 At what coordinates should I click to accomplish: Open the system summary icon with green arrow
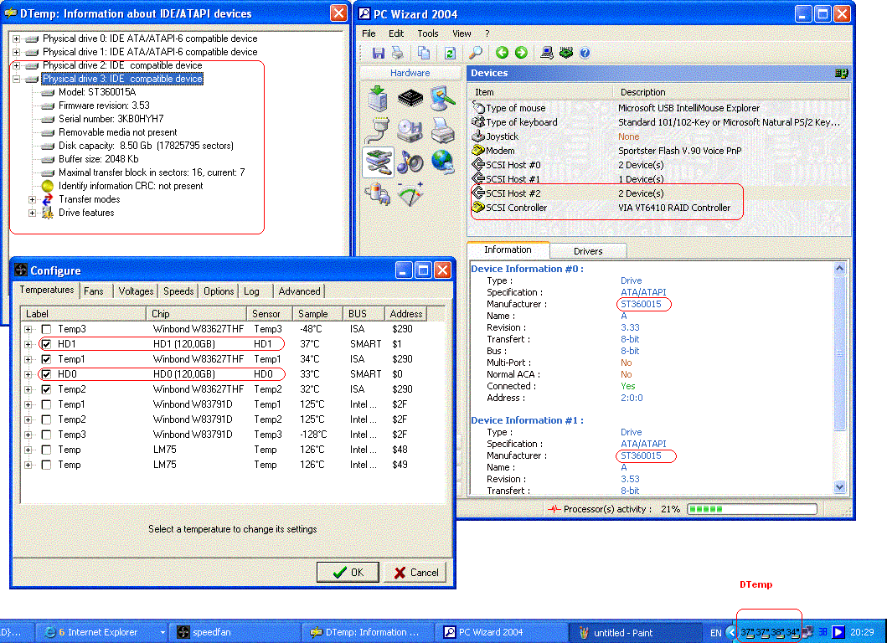click(x=378, y=99)
